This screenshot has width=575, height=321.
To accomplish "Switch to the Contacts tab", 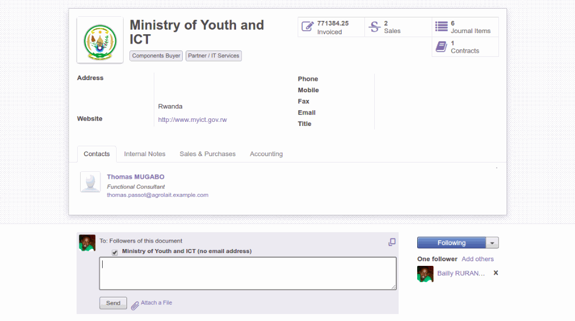I will pos(97,154).
